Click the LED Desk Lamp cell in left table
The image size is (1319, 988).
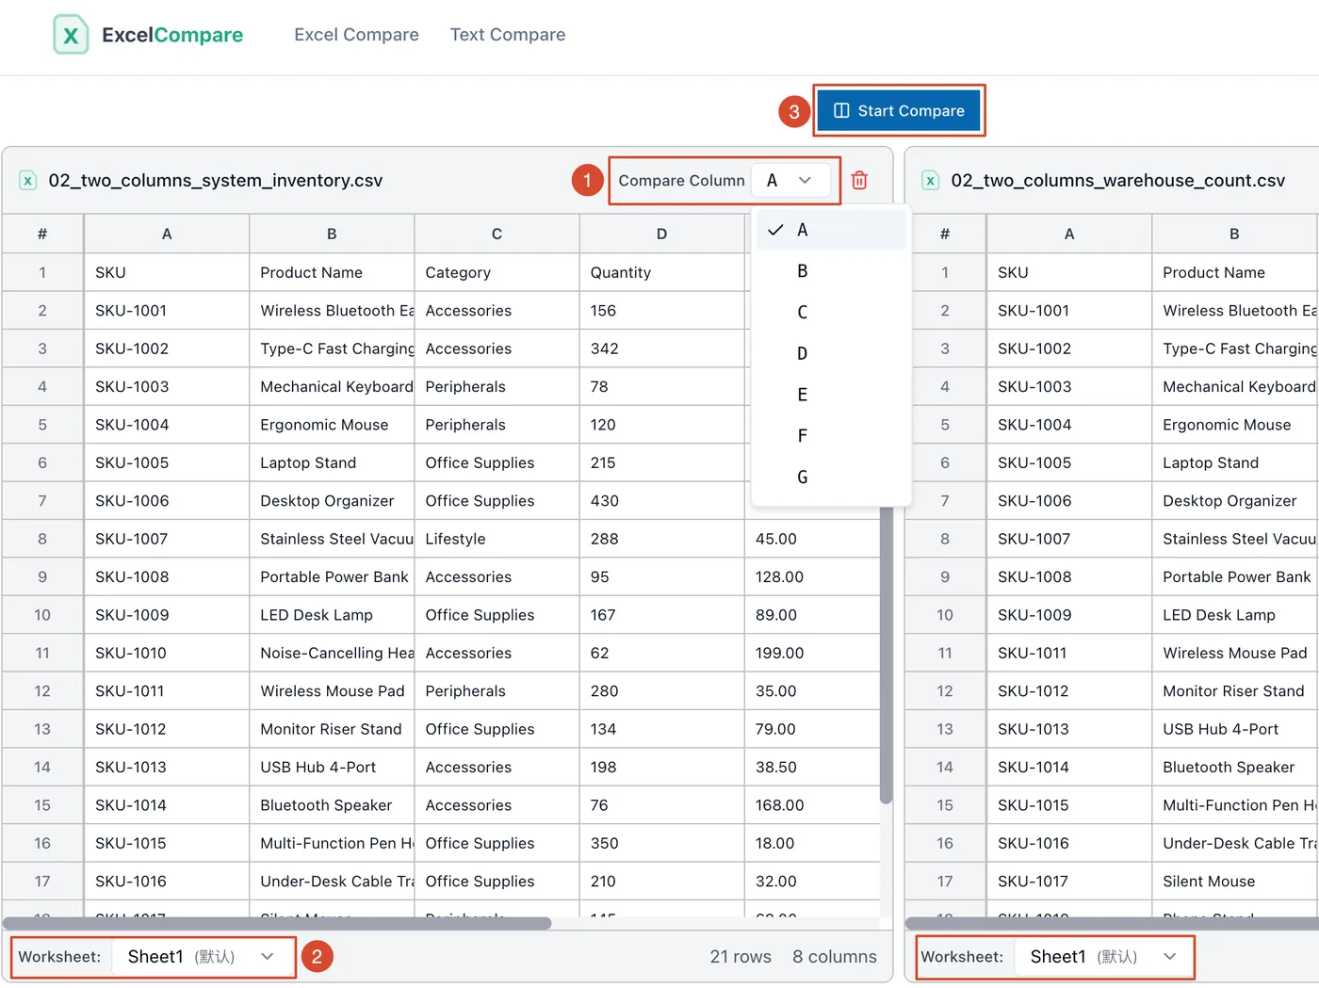(332, 615)
